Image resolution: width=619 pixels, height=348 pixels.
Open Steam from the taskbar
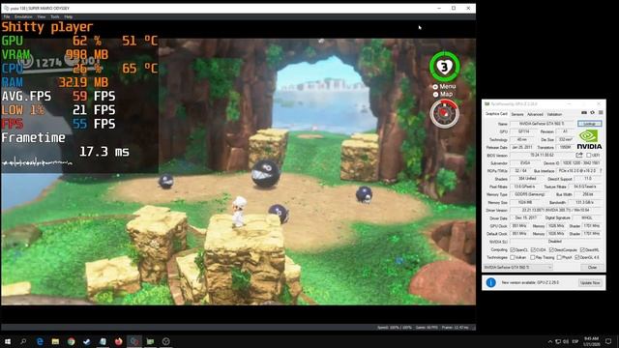tap(87, 341)
